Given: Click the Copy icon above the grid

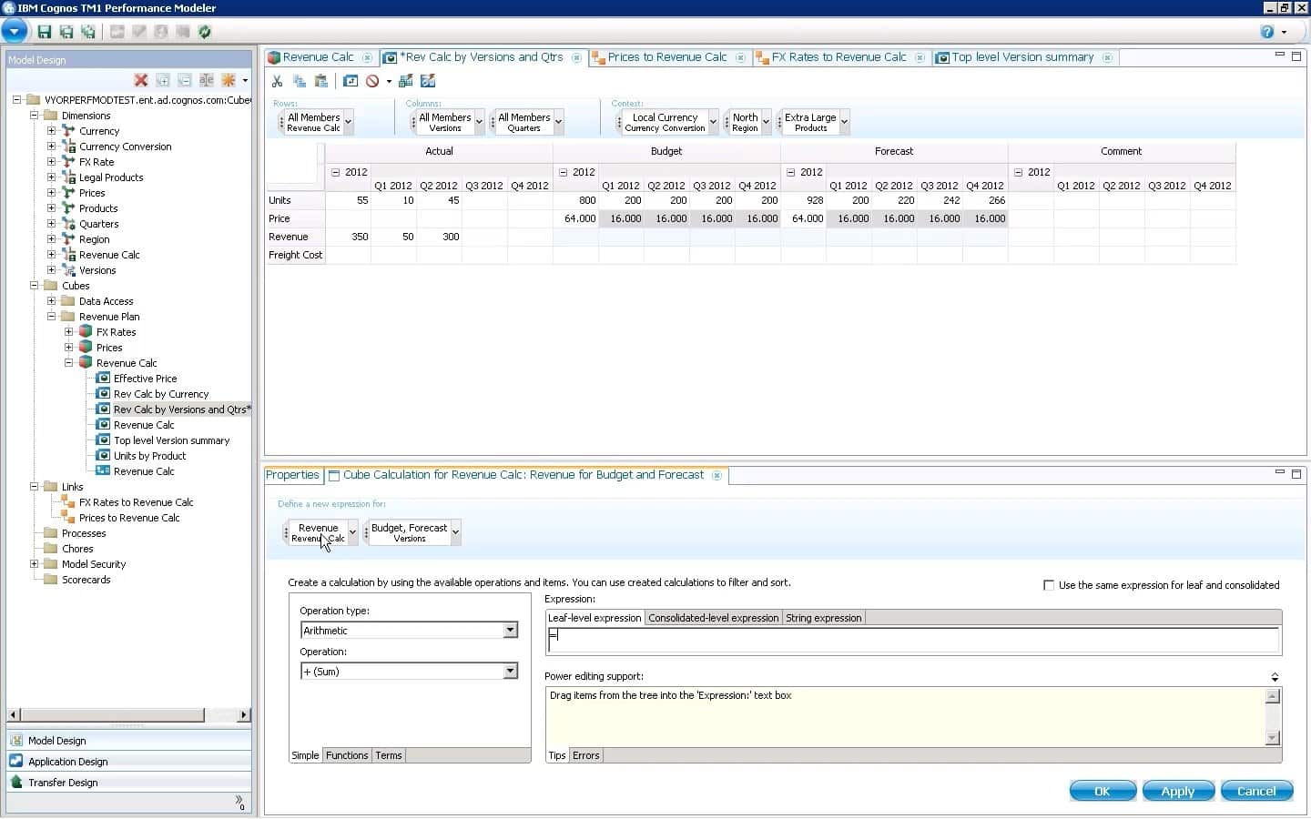Looking at the screenshot, I should [x=300, y=81].
